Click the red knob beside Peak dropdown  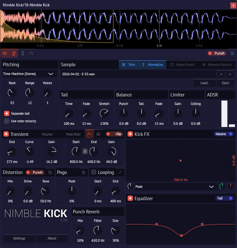coord(231,186)
